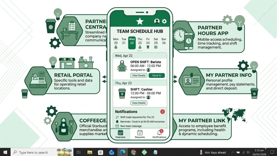Select the highlighted Wed 22 day
Viewport: 277px width, 156px height.
(132, 43)
